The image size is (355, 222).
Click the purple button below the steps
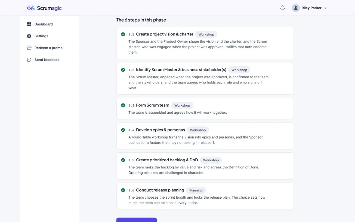136,220
